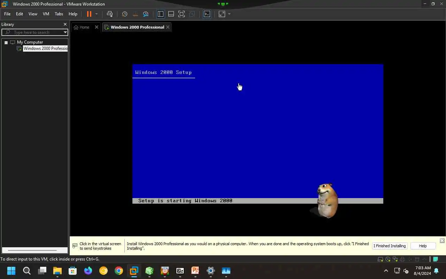The height and width of the screenshot is (279, 446).
Task: Click Send Ctrl+Alt+Del toolbar icon
Action: (x=110, y=14)
